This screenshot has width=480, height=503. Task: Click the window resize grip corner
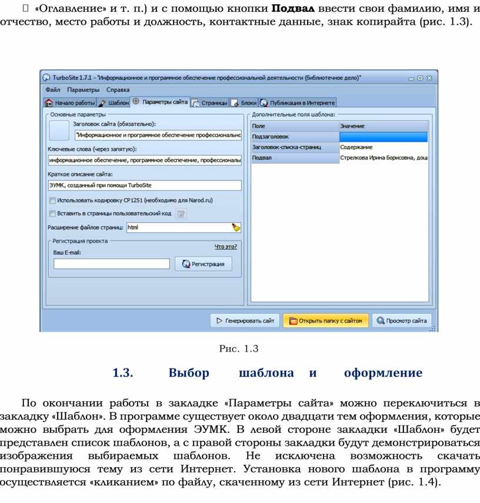point(433,328)
